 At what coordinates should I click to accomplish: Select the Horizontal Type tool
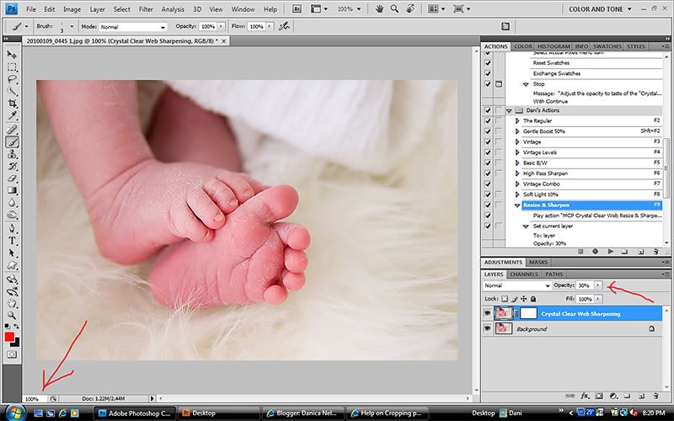13,240
